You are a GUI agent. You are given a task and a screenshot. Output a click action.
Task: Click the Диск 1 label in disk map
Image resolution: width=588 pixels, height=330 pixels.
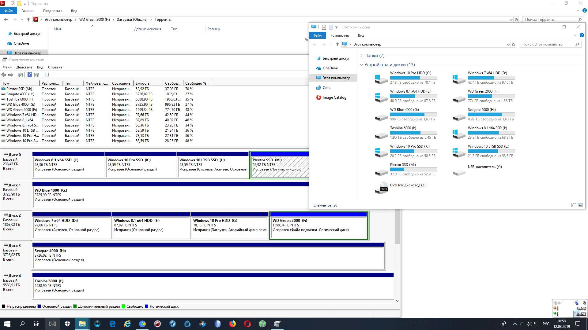click(x=14, y=185)
